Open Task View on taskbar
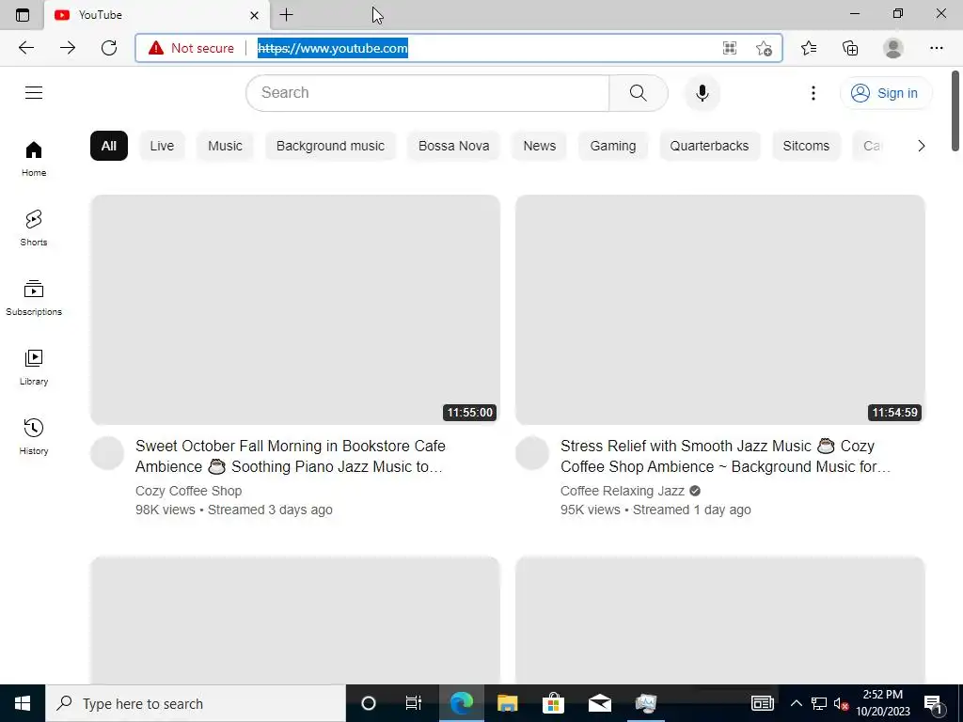 tap(414, 703)
